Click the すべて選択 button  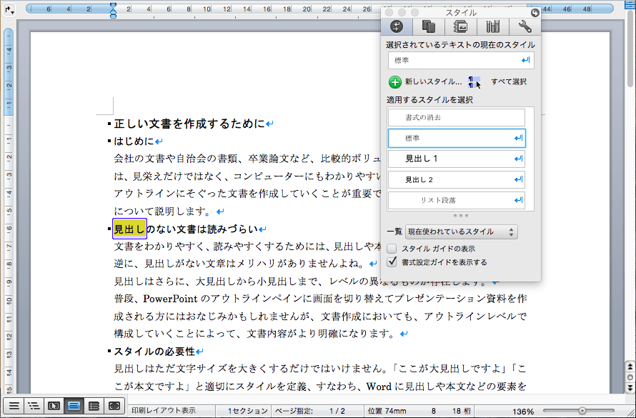(509, 82)
